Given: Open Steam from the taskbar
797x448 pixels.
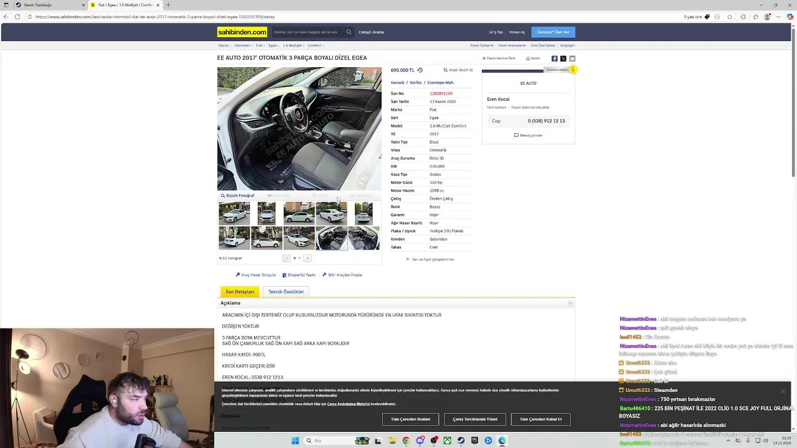Looking at the screenshot, I should click(461, 441).
